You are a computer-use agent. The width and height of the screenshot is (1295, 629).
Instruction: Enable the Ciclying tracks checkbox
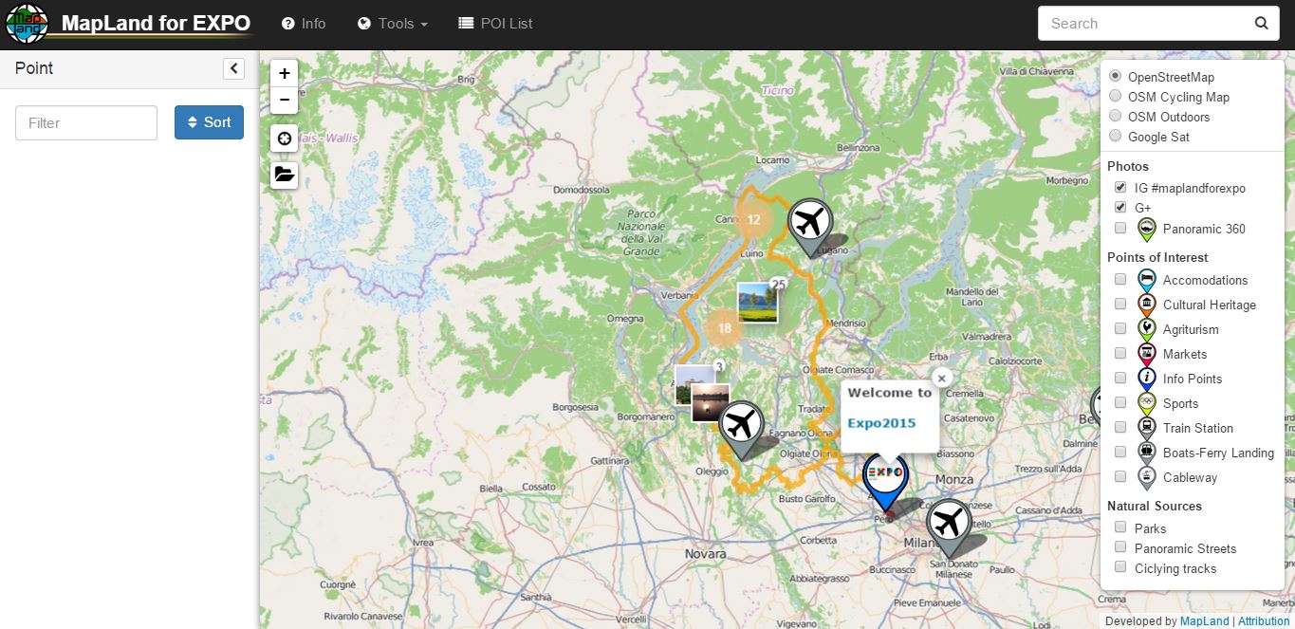pos(1120,567)
